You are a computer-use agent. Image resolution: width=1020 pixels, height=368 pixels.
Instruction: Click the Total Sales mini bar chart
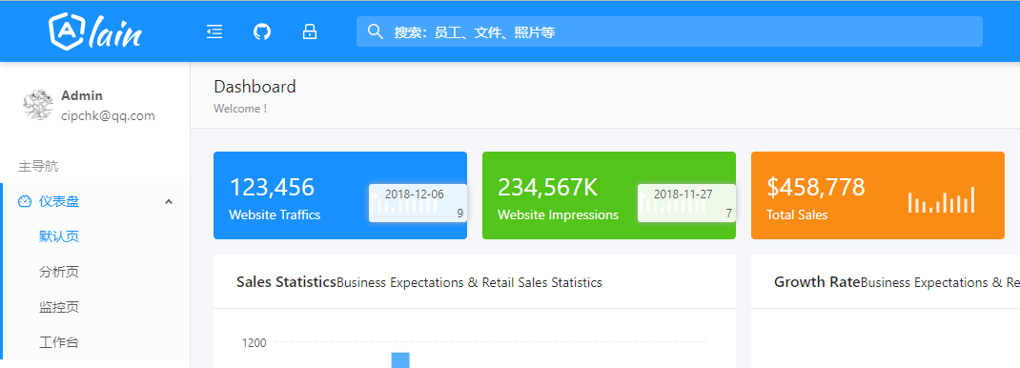coord(941,199)
